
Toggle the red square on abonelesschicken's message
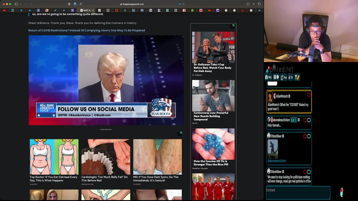coord(305,120)
